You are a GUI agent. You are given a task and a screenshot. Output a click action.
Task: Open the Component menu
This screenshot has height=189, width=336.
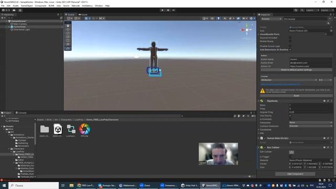pyautogui.click(x=40, y=6)
